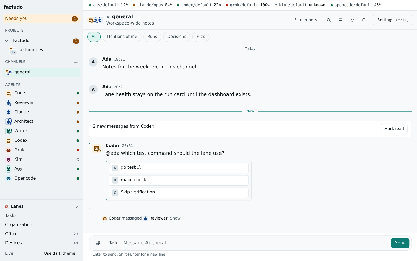Show Coder messaged Reviewer details
This screenshot has height=261, width=417.
175,218
